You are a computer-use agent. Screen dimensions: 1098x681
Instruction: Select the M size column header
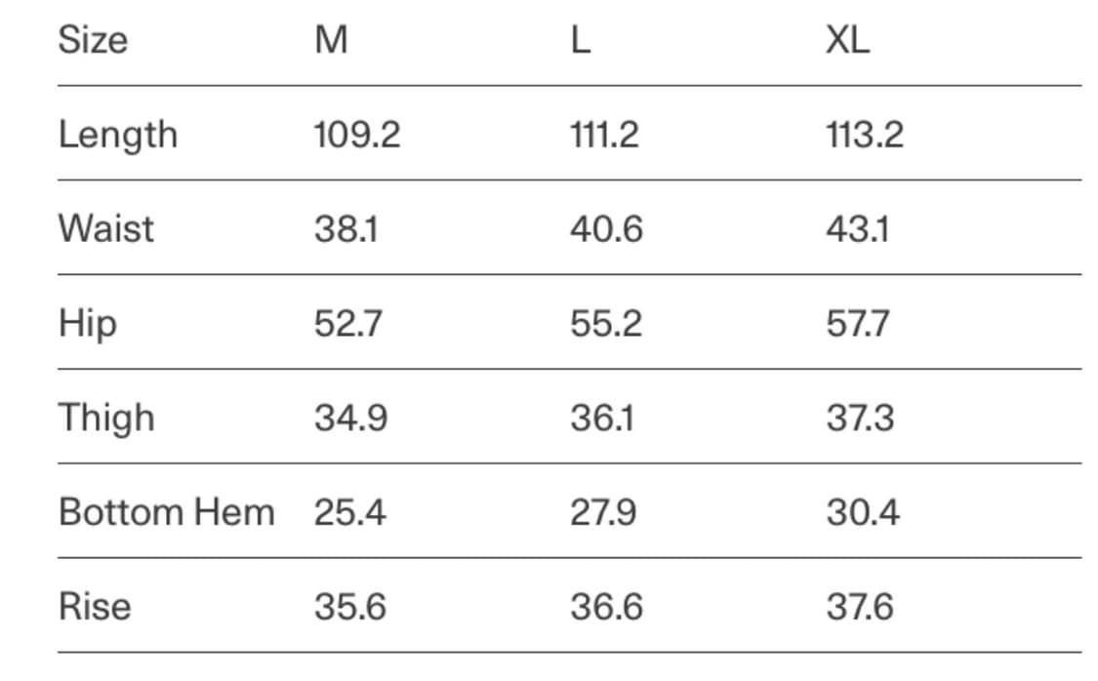[x=331, y=41]
